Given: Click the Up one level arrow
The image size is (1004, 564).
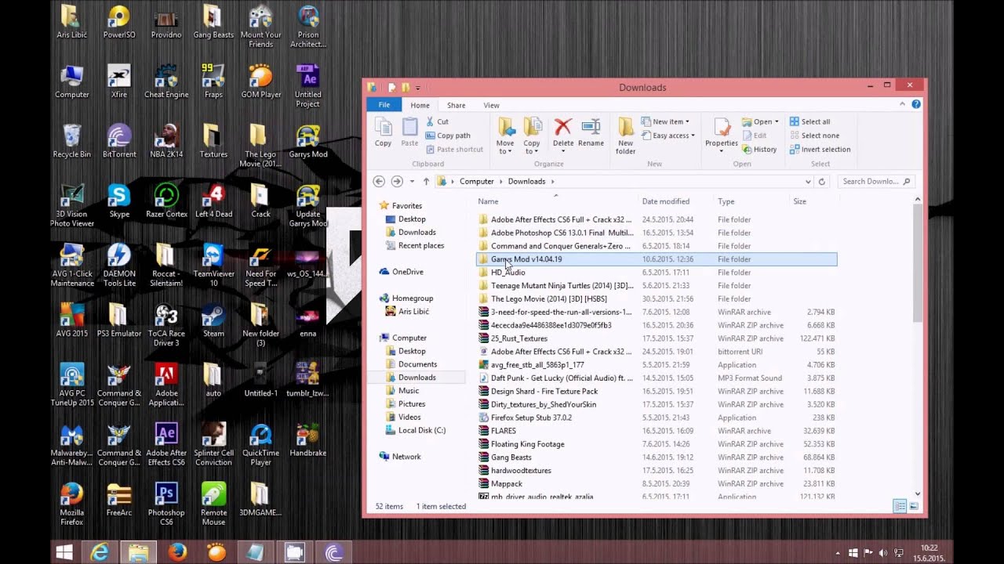Looking at the screenshot, I should pos(426,181).
